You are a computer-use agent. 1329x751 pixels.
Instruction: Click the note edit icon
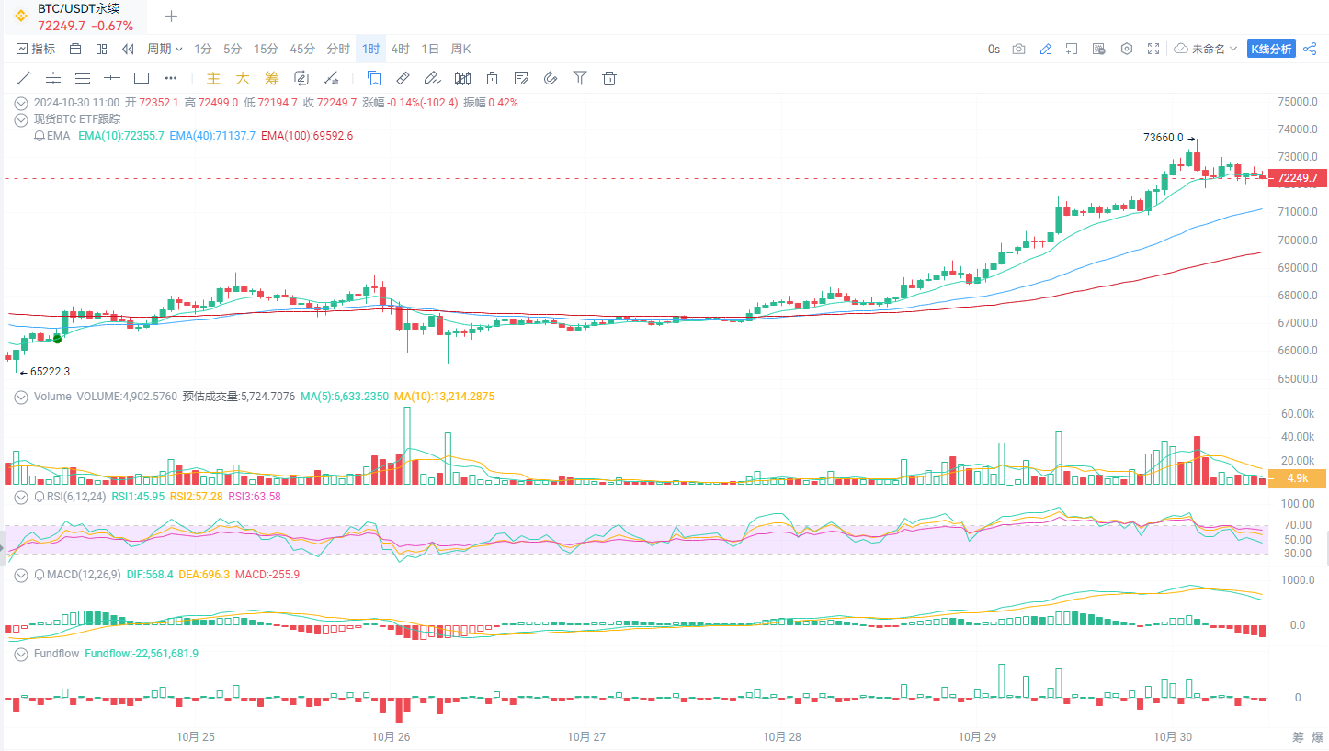[521, 78]
